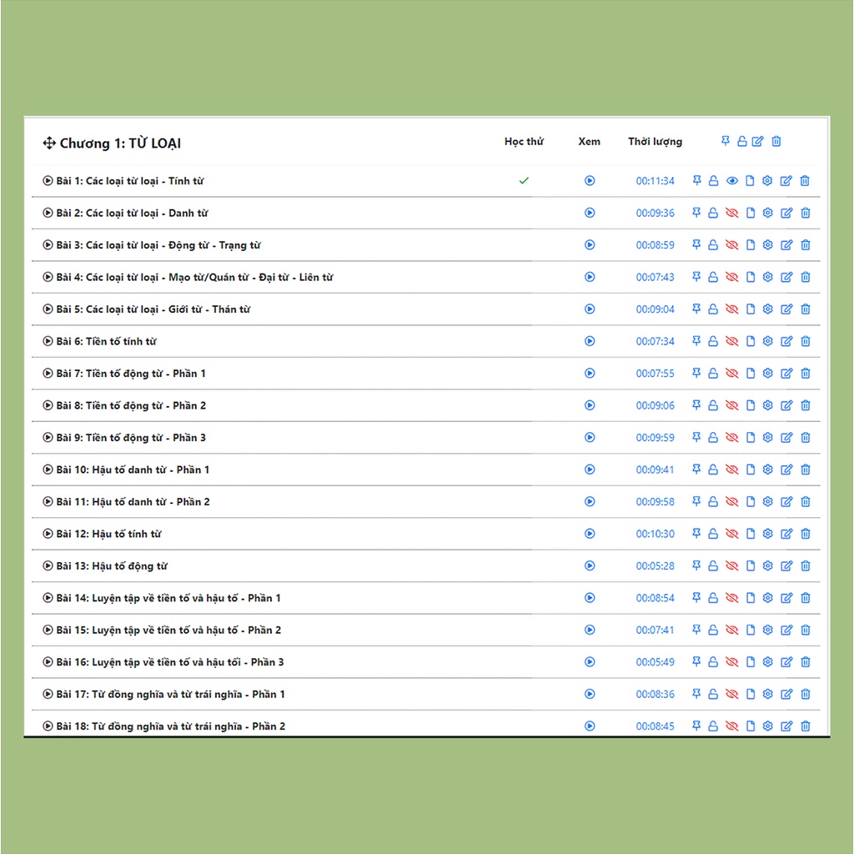
Task: Toggle the trial checkmark for Bài 1
Action: pos(524,180)
